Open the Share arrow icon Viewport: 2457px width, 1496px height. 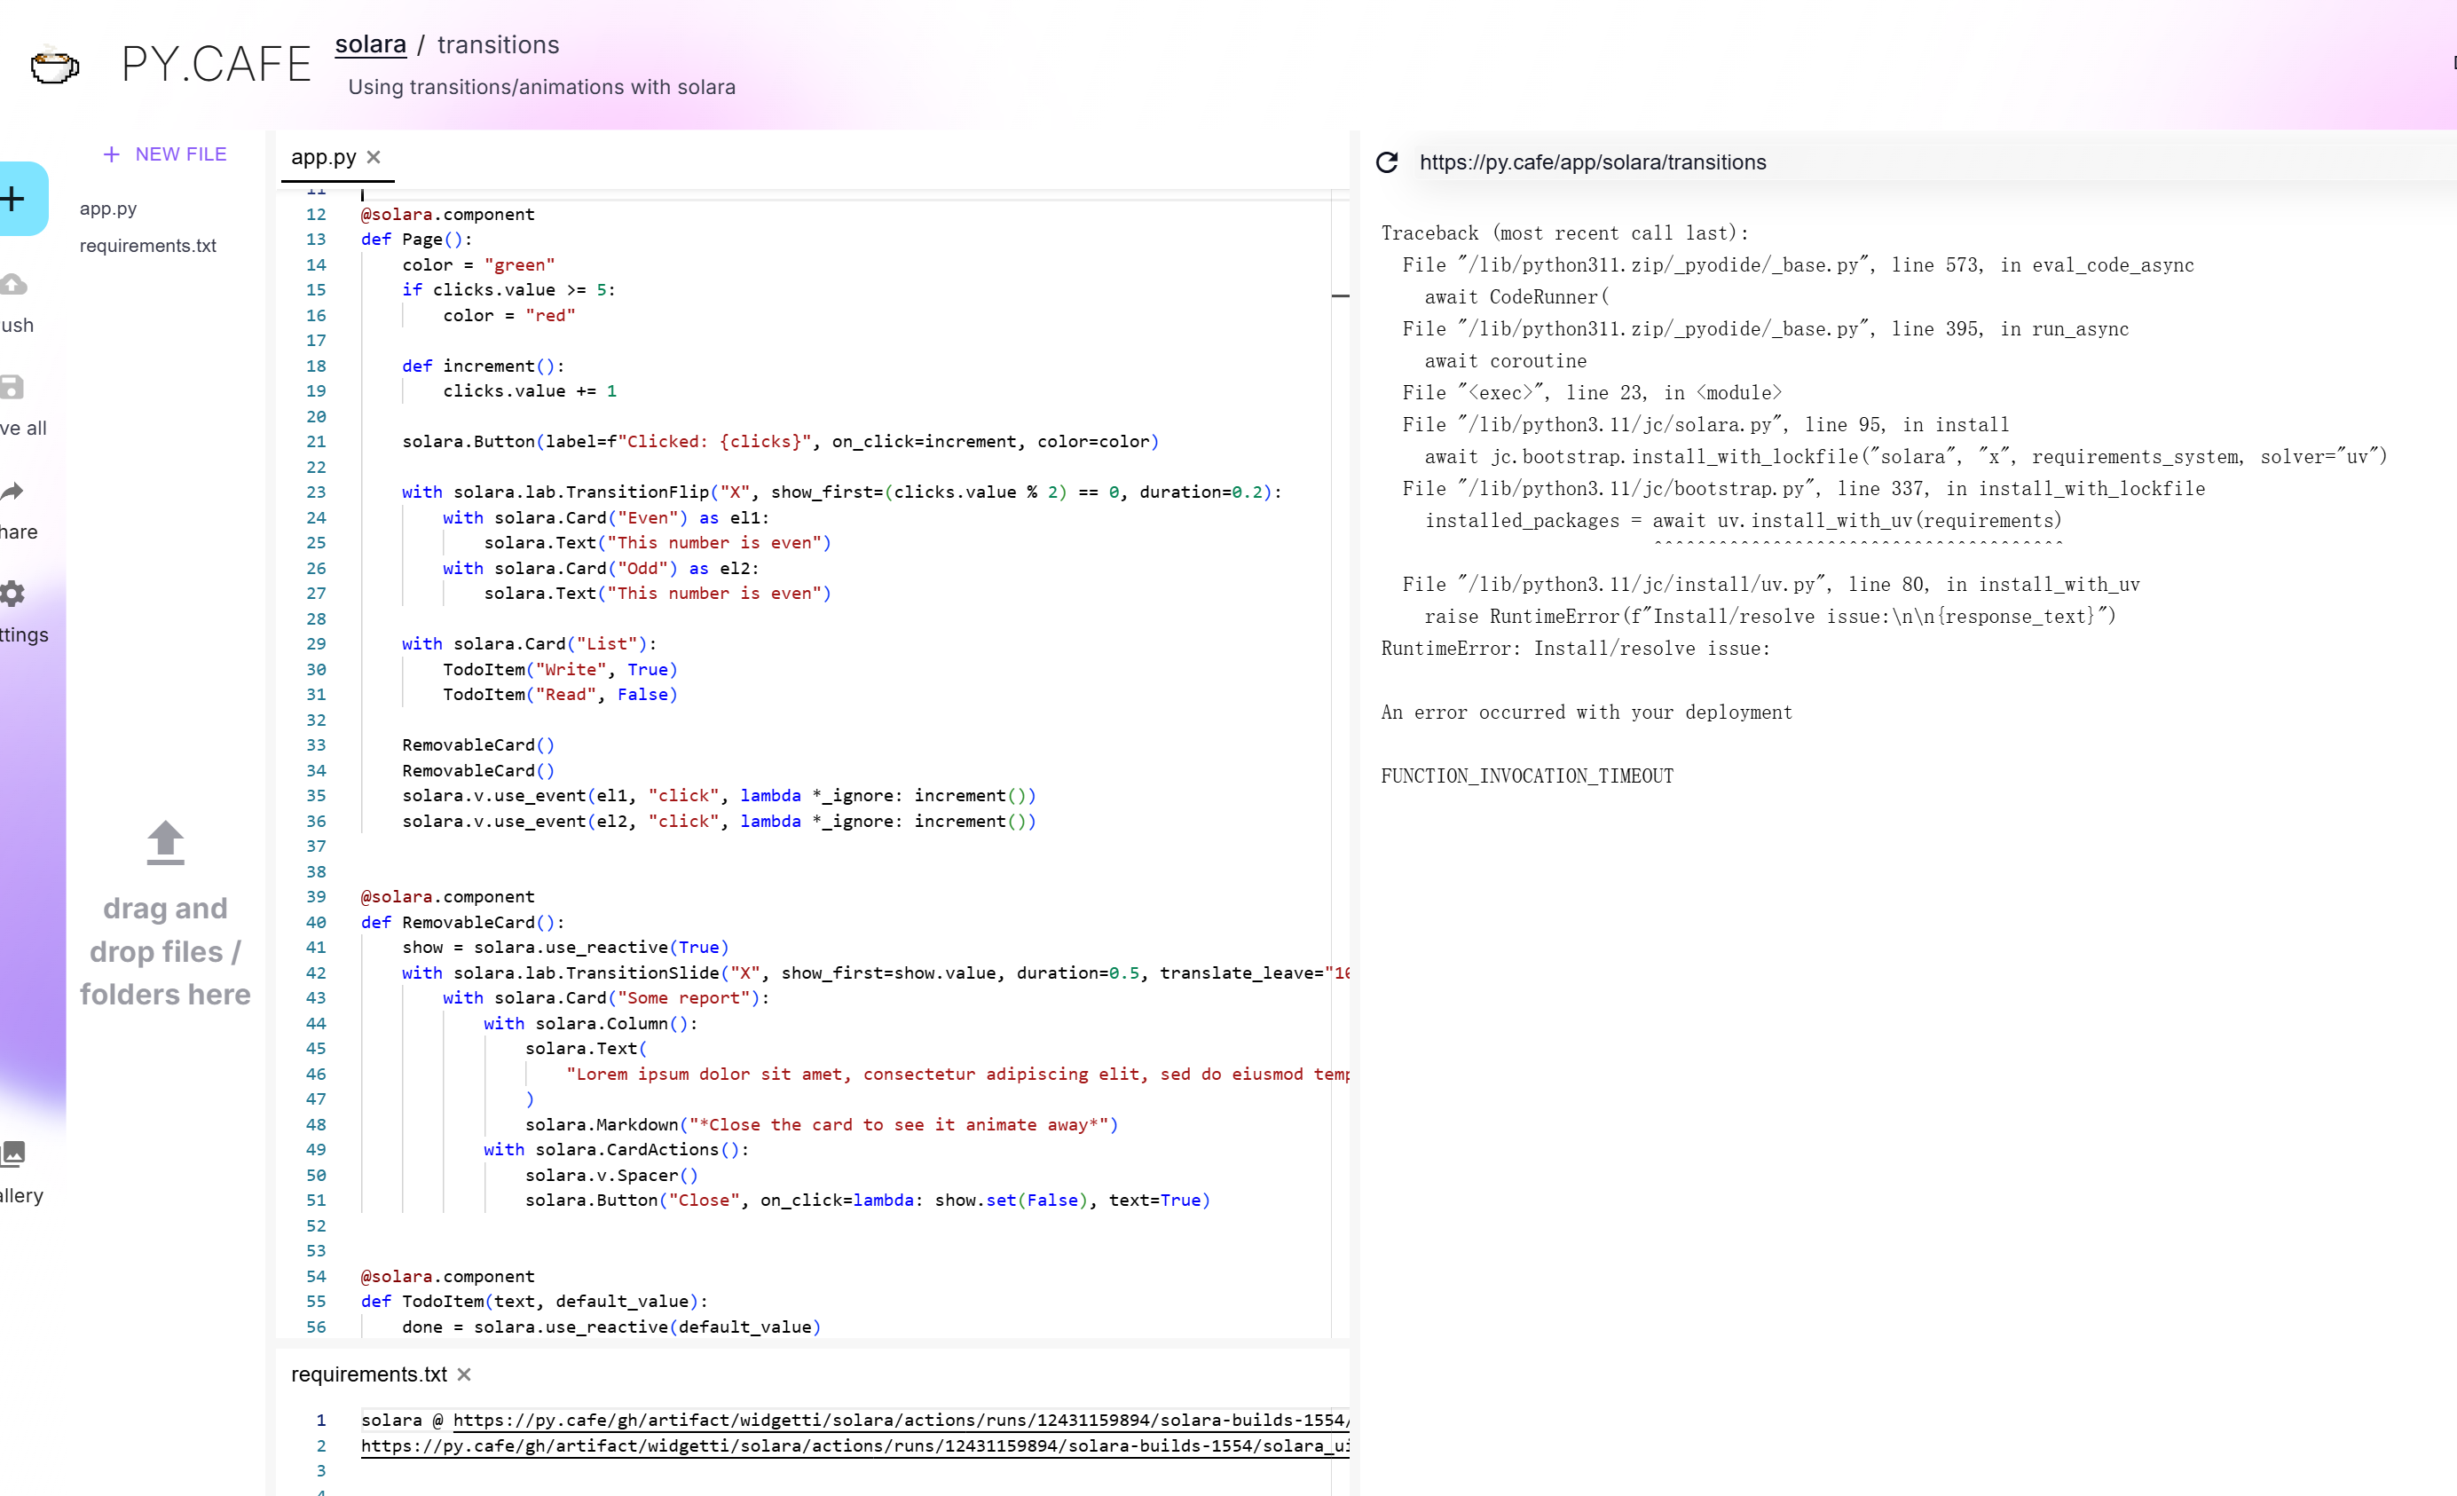tap(12, 491)
